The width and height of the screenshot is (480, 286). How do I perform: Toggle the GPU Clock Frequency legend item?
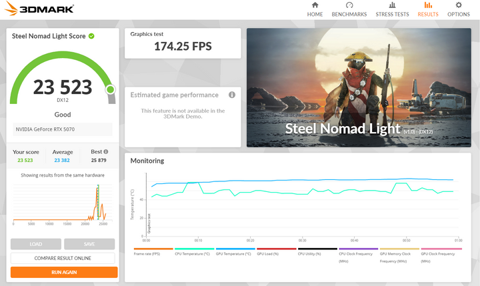(441, 255)
